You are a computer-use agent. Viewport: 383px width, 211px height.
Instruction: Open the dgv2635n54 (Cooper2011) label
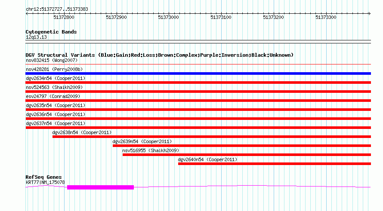click(x=56, y=105)
